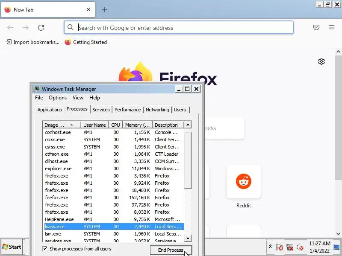Show hidden tray icons chevron

click(270, 247)
